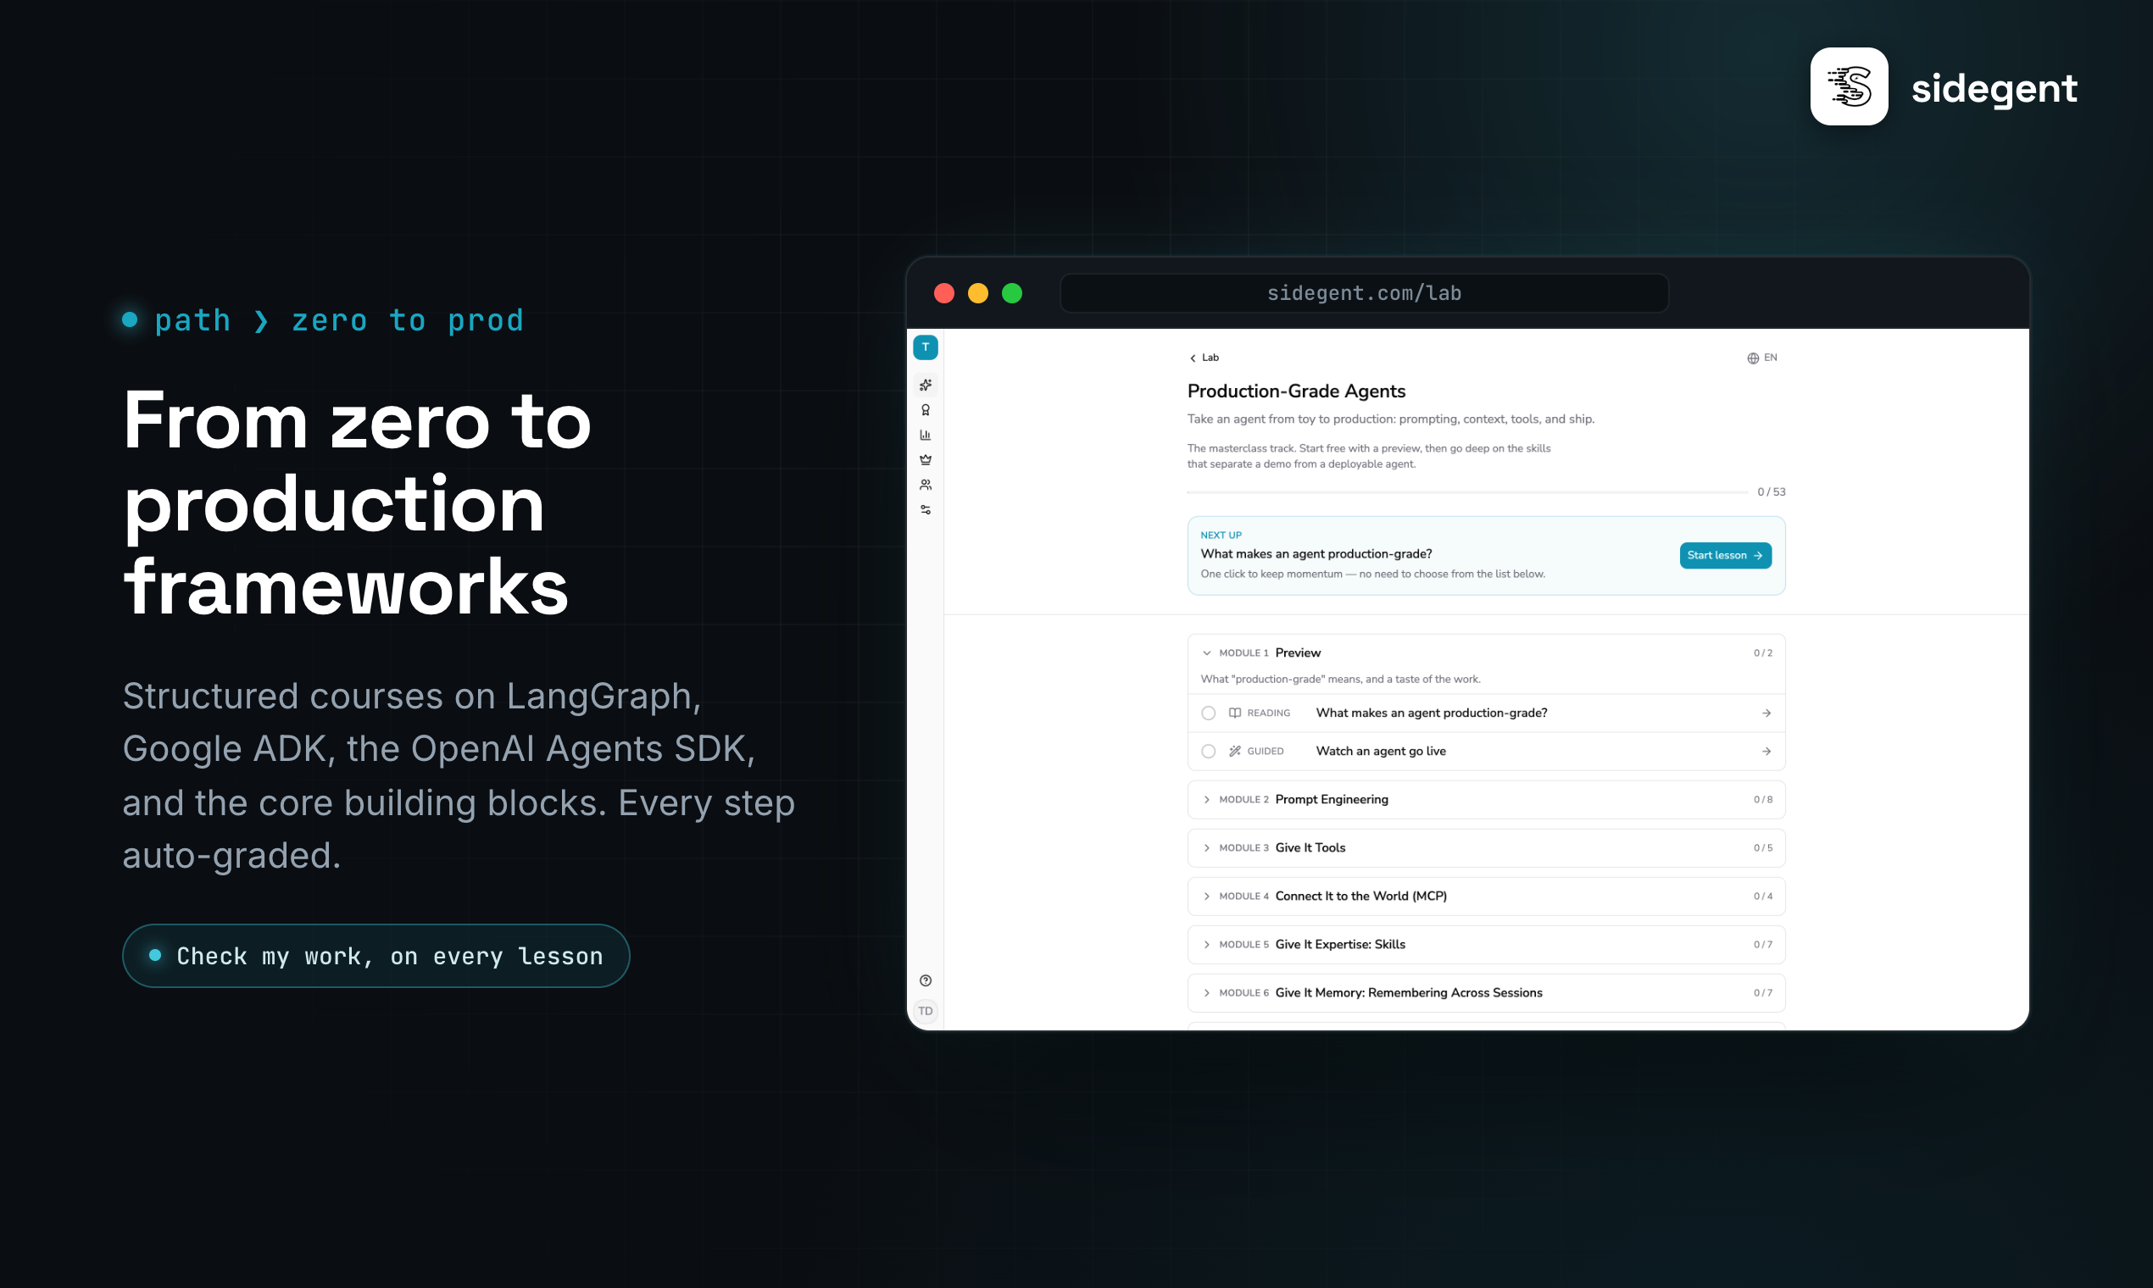The width and height of the screenshot is (2153, 1288).
Task: Click the green maximize window dot
Action: click(1011, 293)
